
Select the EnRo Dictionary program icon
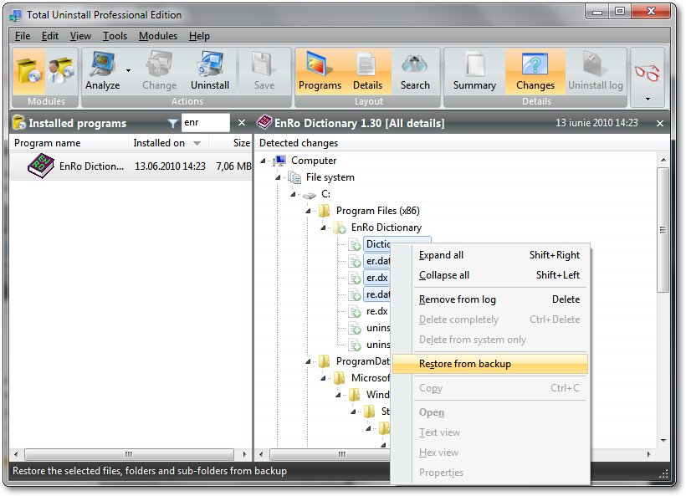pyautogui.click(x=40, y=166)
